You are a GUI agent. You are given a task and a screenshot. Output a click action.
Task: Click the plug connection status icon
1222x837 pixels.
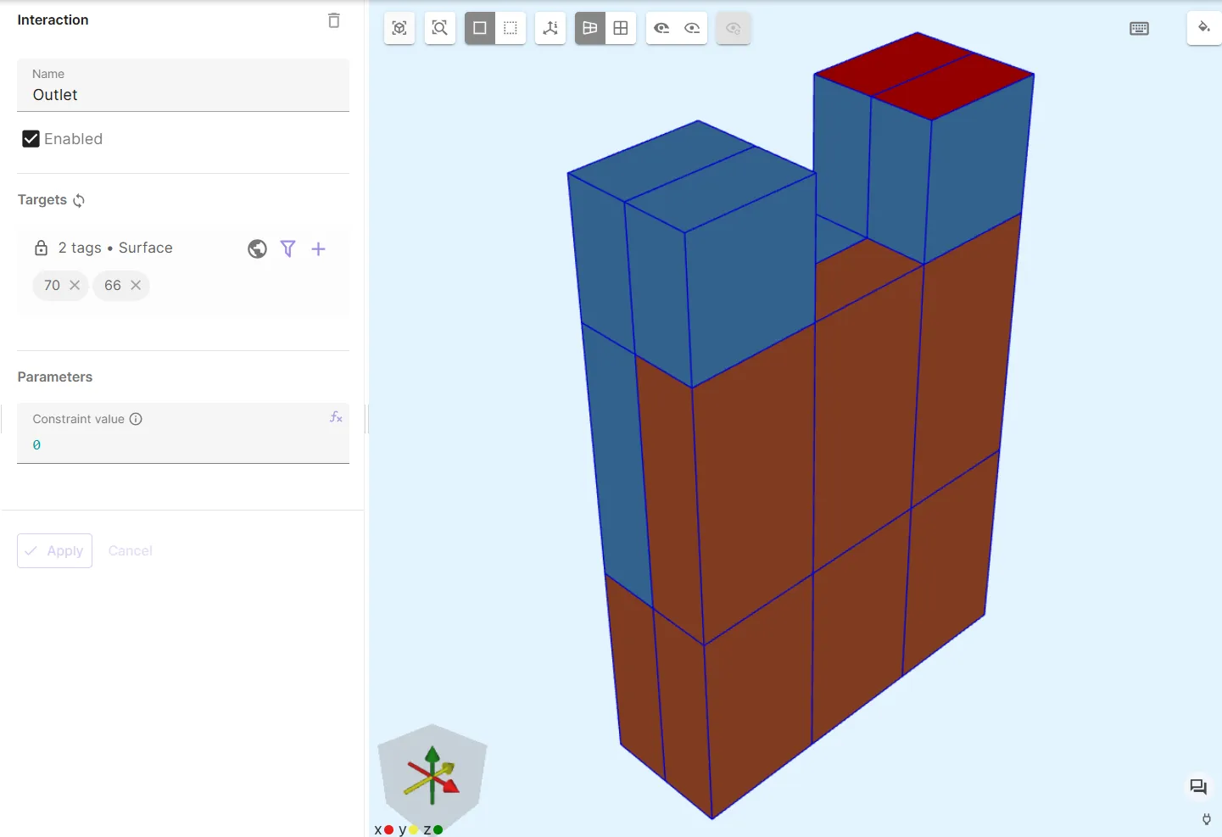pyautogui.click(x=1206, y=819)
